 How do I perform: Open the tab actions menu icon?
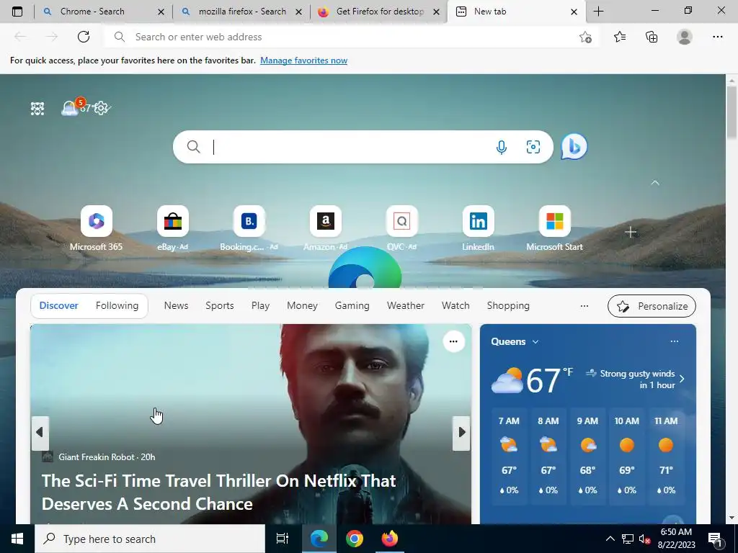(x=17, y=12)
